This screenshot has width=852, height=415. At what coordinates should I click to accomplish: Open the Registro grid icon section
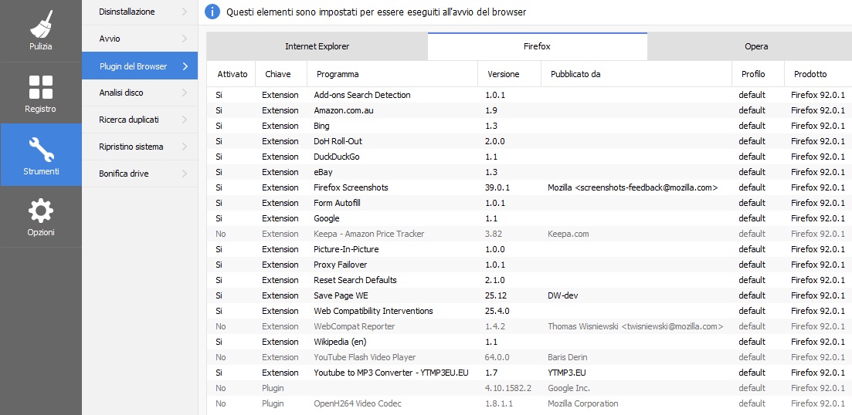click(41, 93)
